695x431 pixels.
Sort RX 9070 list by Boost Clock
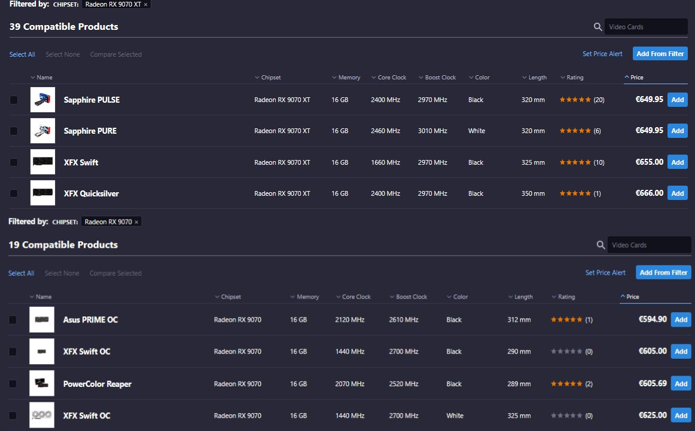[x=409, y=297]
